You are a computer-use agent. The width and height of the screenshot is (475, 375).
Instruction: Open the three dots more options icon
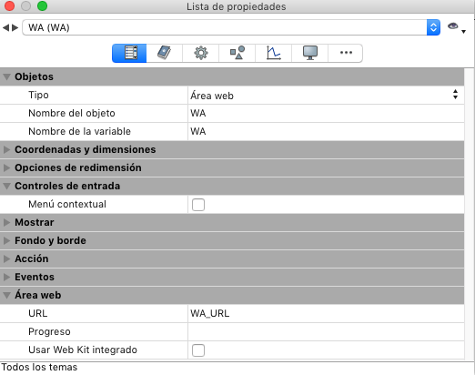[x=346, y=53]
